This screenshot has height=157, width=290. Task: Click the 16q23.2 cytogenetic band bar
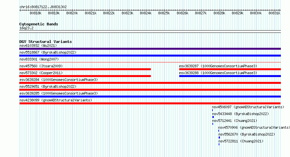(x=150, y=32)
